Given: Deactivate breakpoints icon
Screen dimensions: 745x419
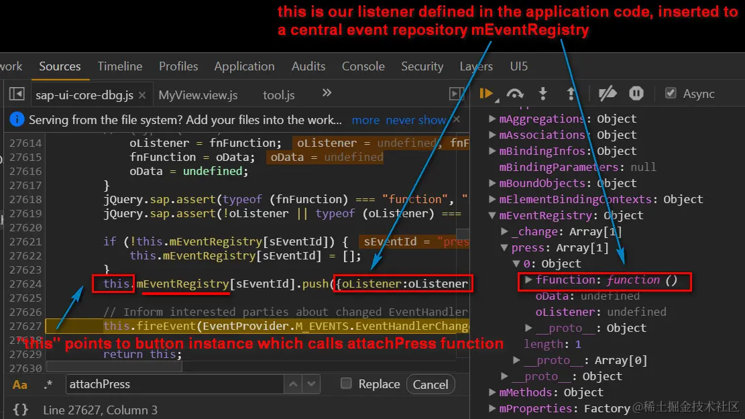Looking at the screenshot, I should pyautogui.click(x=608, y=94).
